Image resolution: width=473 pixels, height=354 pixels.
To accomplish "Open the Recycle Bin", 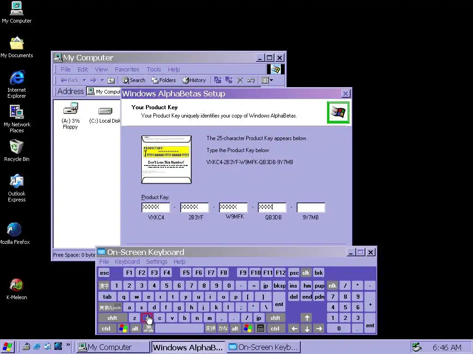I will pyautogui.click(x=17, y=151).
